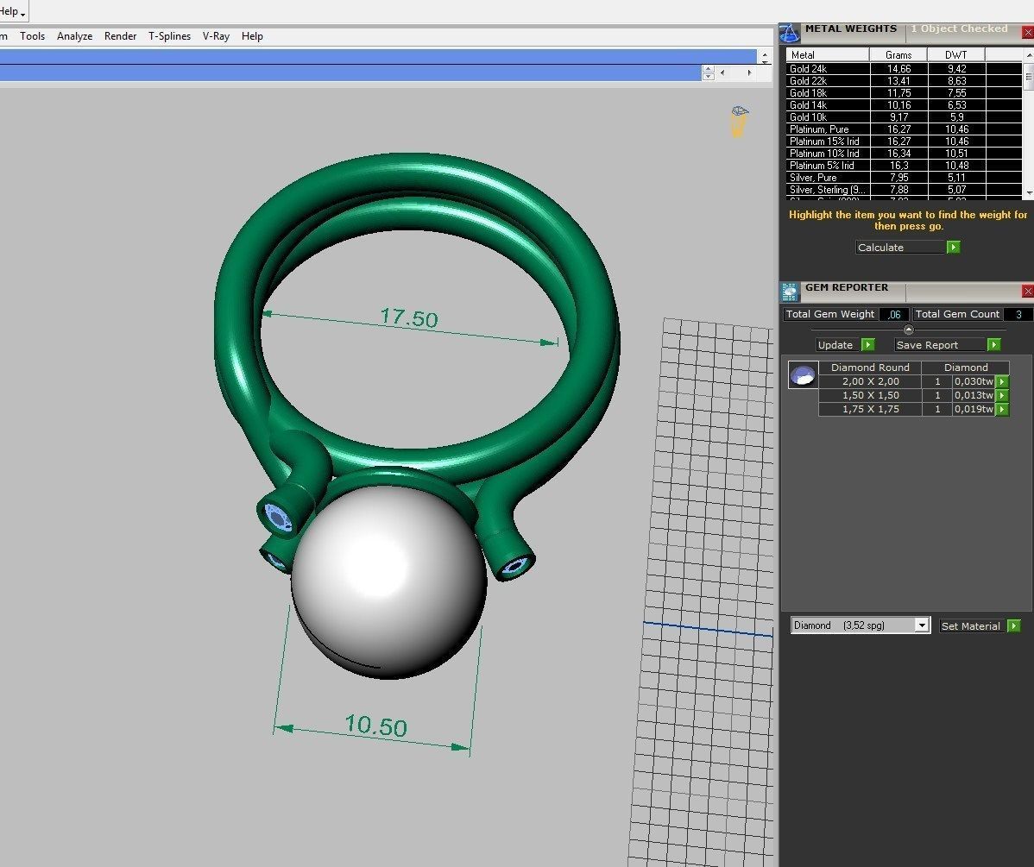This screenshot has width=1034, height=867.
Task: Click command history scroll-up arrow
Action: (765, 54)
